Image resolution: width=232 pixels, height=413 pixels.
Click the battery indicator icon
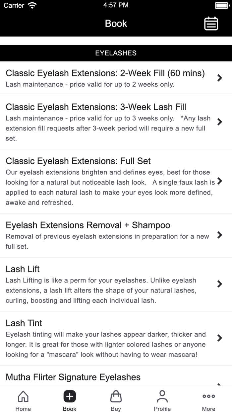point(221,5)
